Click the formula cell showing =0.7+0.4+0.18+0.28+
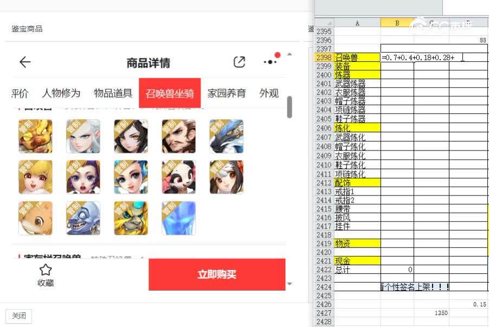The image size is (489, 327). pyautogui.click(x=416, y=56)
